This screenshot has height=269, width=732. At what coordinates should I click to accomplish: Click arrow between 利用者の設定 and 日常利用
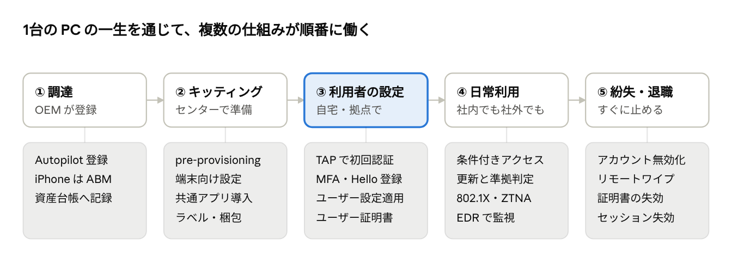436,100
